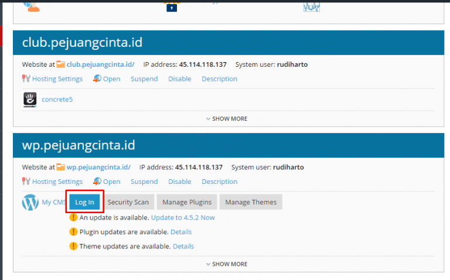Click Open link for wp.pejuangcinta.id
The width and height of the screenshot is (450, 280).
pyautogui.click(x=112, y=182)
